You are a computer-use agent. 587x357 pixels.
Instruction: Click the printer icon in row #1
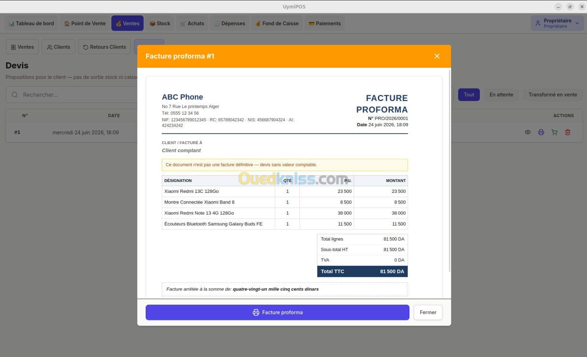pos(541,132)
